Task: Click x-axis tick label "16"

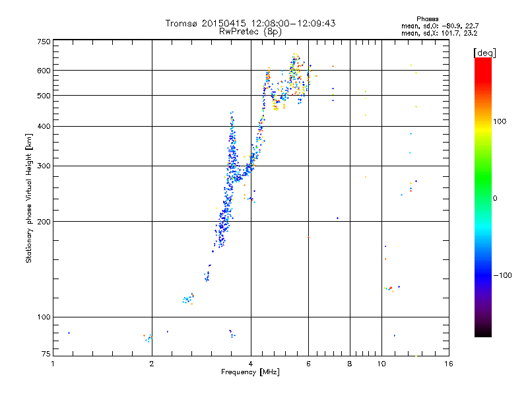Action: pyautogui.click(x=449, y=364)
